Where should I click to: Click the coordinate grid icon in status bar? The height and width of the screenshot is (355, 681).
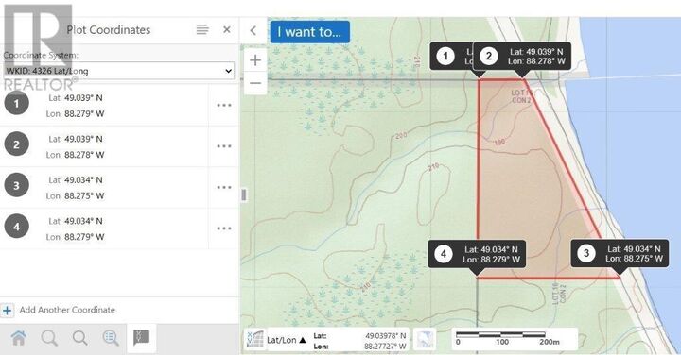255,339
